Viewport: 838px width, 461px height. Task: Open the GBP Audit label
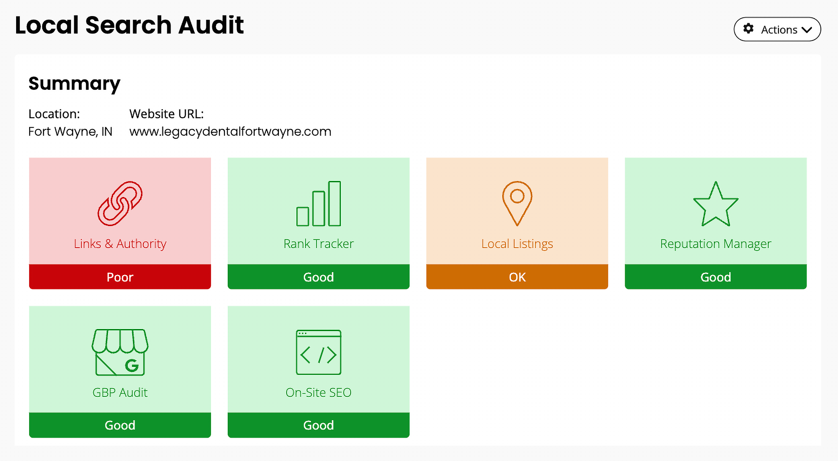[120, 392]
